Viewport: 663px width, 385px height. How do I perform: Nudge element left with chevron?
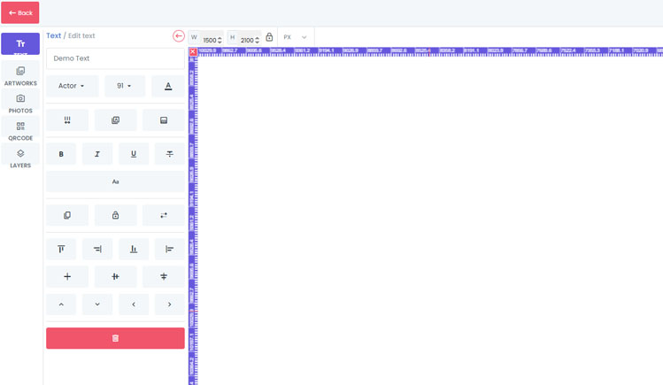coord(134,304)
